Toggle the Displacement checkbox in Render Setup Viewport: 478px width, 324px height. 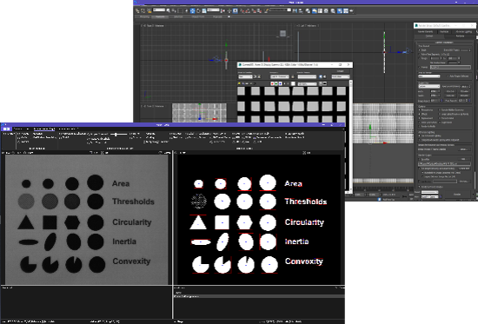click(x=419, y=118)
